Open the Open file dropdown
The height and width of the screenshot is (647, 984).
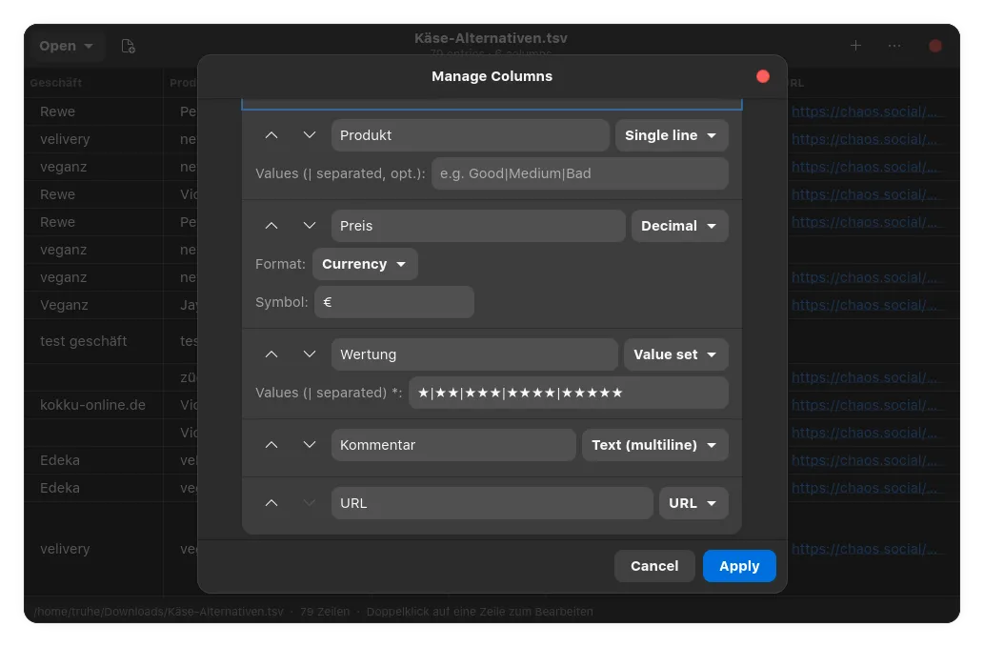[x=65, y=45]
